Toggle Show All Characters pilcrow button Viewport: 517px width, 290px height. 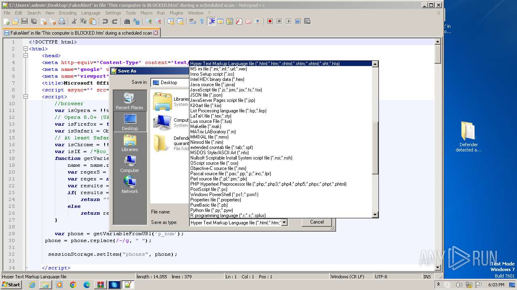coord(202,21)
